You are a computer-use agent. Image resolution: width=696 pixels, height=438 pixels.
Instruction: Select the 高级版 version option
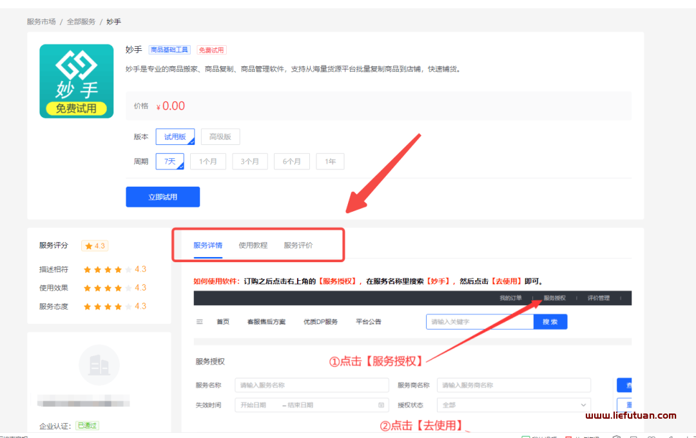(220, 137)
